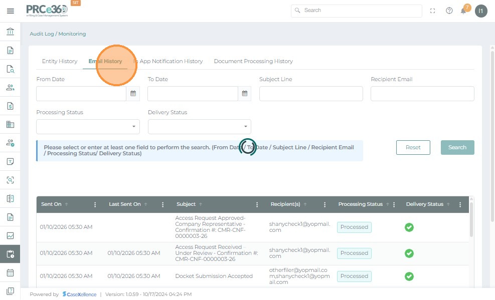Image resolution: width=495 pixels, height=300 pixels.
Task: Click Processed badge in Docket Submission row
Action: pos(354,276)
